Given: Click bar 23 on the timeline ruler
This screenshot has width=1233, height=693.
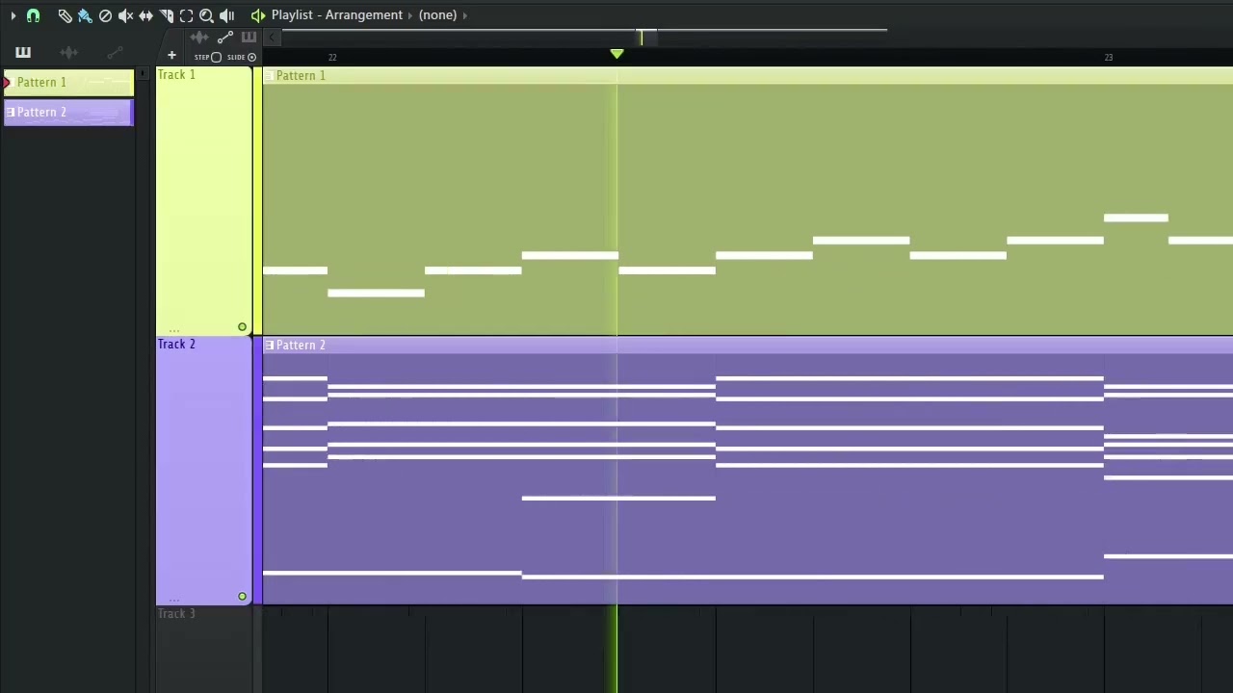Looking at the screenshot, I should [x=1109, y=58].
